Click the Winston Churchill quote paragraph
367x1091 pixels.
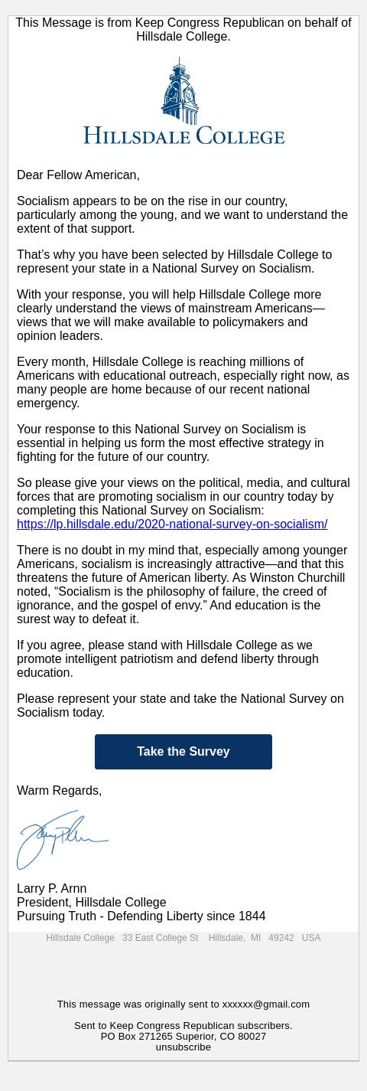pyautogui.click(x=182, y=584)
